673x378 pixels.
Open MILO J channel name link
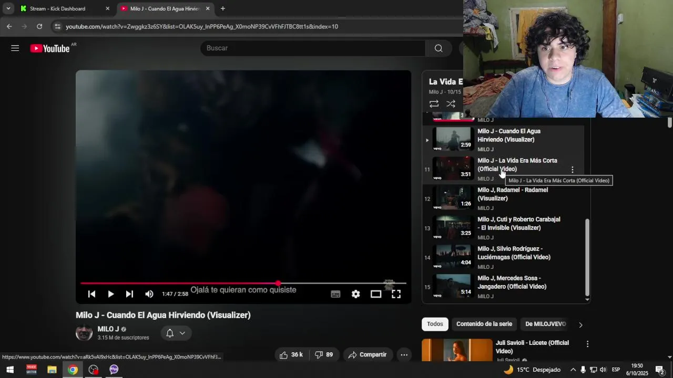tap(108, 329)
